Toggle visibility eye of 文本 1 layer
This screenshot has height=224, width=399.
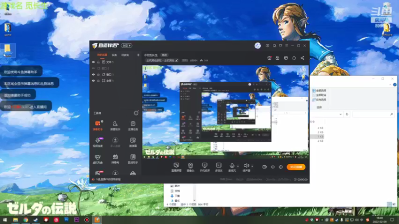(93, 62)
